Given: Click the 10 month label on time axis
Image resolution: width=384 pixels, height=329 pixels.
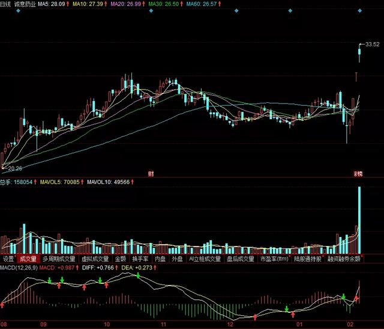Looking at the screenshot, I should click(x=107, y=324).
